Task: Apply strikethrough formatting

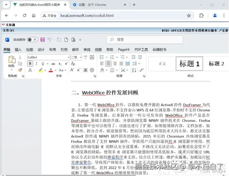Action: point(53,64)
